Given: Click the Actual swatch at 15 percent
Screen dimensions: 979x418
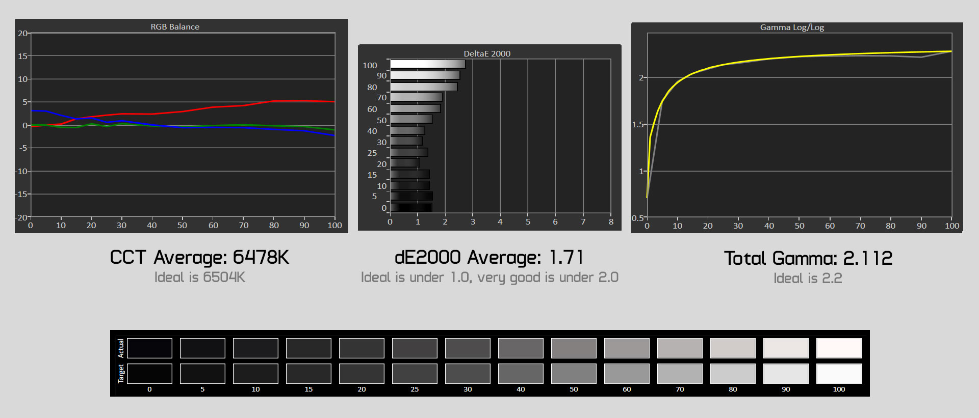Looking at the screenshot, I should pos(308,348).
